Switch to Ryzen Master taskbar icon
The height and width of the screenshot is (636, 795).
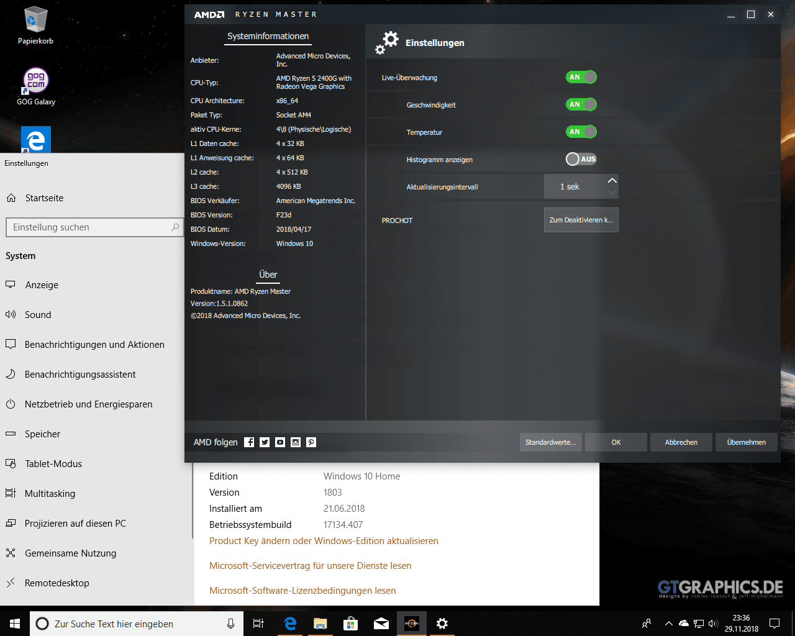pyautogui.click(x=412, y=624)
